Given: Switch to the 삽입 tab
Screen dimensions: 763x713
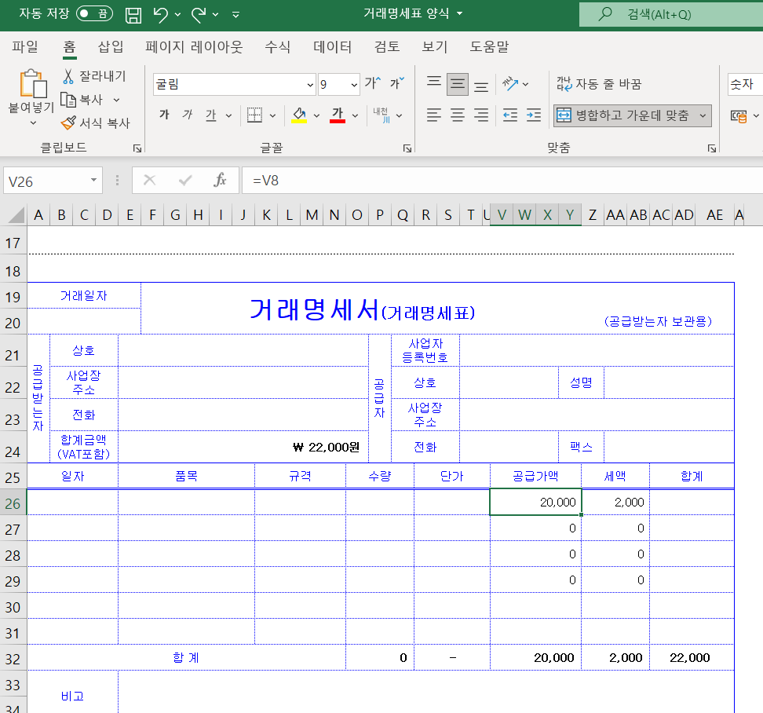Looking at the screenshot, I should (x=111, y=47).
